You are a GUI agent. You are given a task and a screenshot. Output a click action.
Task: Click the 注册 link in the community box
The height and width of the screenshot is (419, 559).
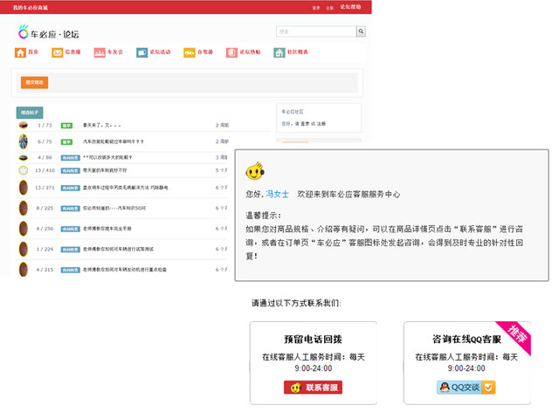pos(321,124)
